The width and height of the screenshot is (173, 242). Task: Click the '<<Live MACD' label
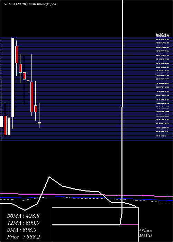click(x=146, y=233)
